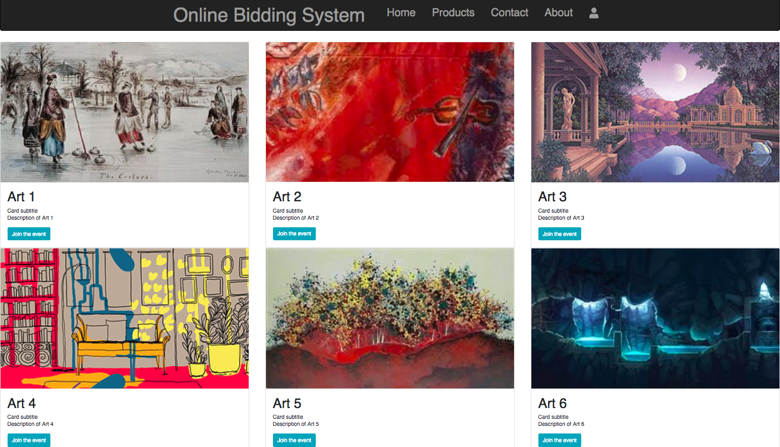Click the 'Art 2' card title

coord(287,196)
